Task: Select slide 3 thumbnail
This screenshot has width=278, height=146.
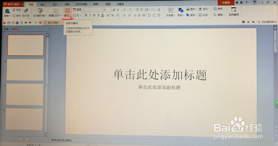Action: pos(24,94)
